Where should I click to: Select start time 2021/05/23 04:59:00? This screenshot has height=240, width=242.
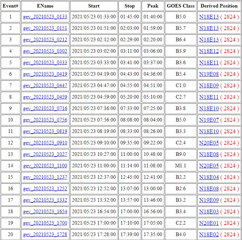pos(94,97)
